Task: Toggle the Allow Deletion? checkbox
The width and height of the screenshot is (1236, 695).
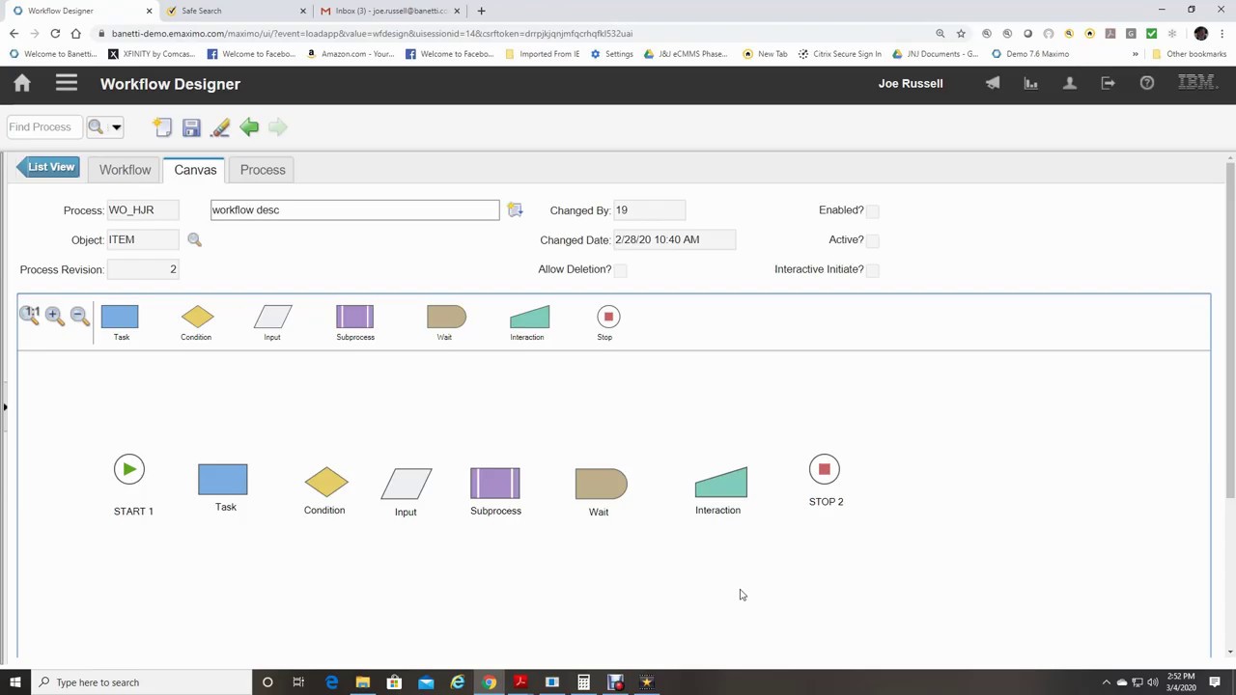Action: click(x=621, y=270)
